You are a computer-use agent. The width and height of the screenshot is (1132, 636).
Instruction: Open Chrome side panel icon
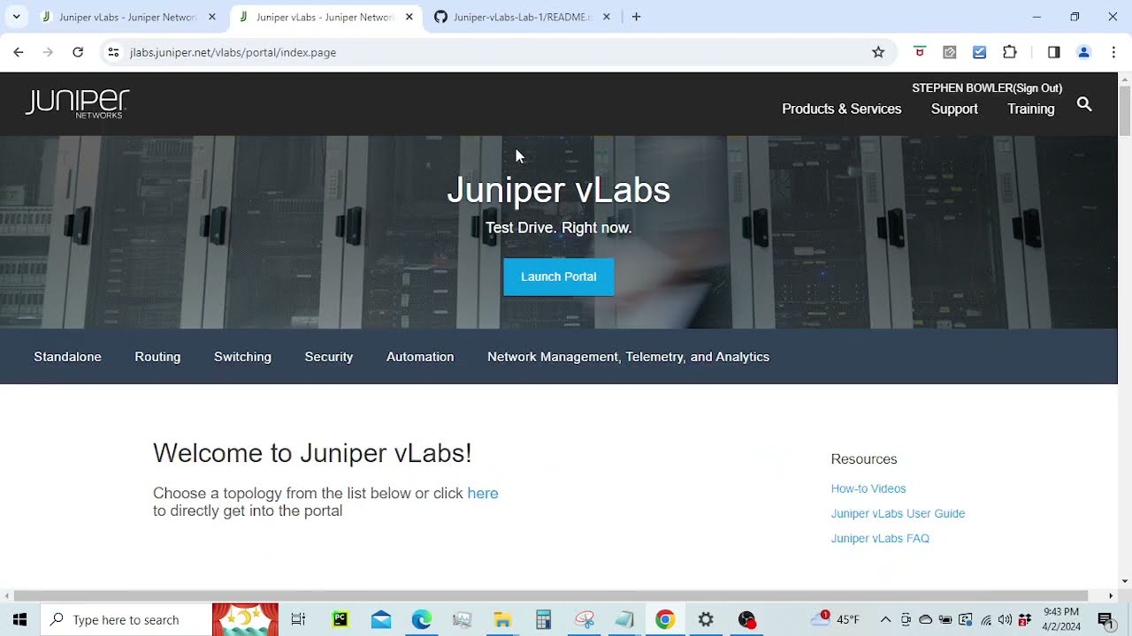pyautogui.click(x=1053, y=52)
